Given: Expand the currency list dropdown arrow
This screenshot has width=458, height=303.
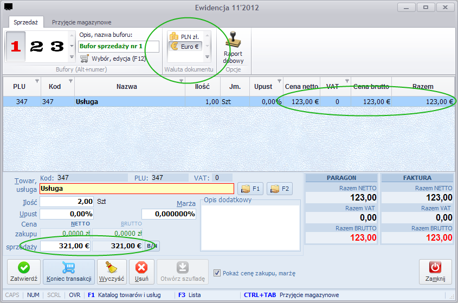Looking at the screenshot, I should (207, 57).
